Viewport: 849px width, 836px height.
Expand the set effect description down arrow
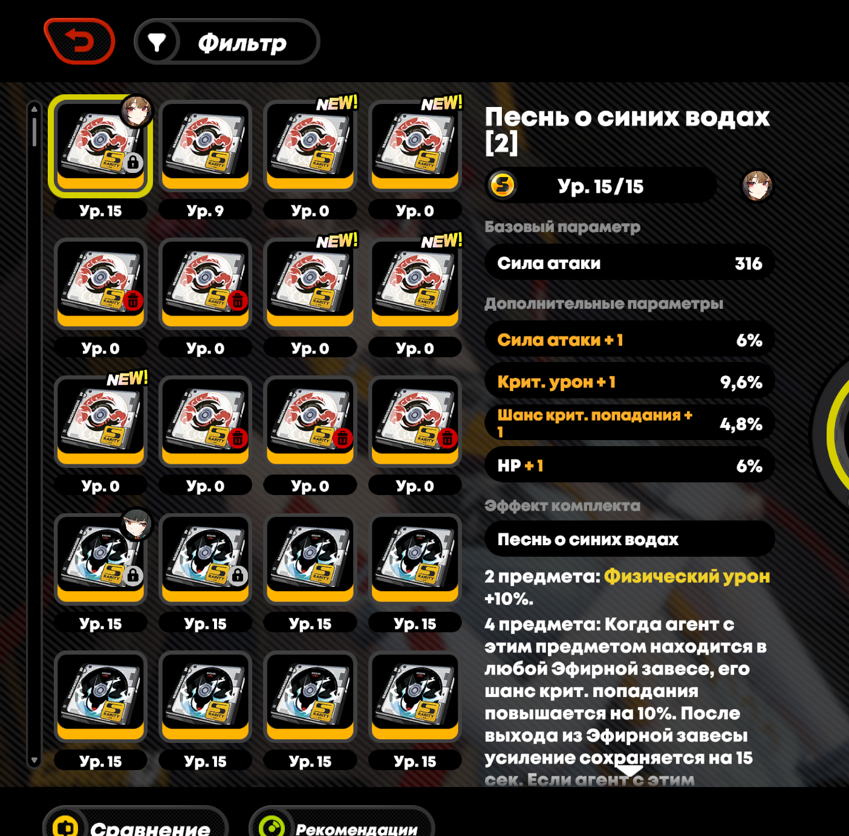pyautogui.click(x=629, y=771)
